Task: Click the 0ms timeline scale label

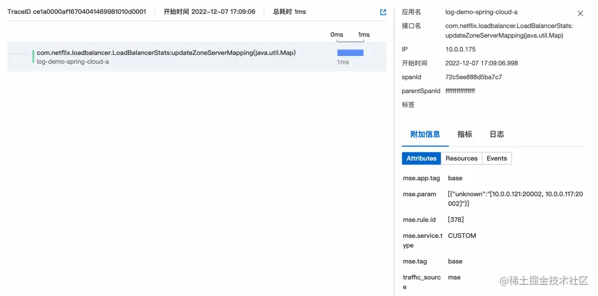Action: (337, 35)
